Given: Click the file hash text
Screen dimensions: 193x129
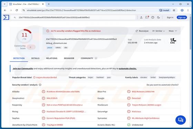Looking at the screenshot, I should coord(81,39).
